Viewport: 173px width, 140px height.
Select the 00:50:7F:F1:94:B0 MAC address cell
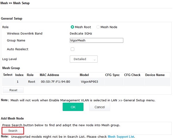click(55, 82)
